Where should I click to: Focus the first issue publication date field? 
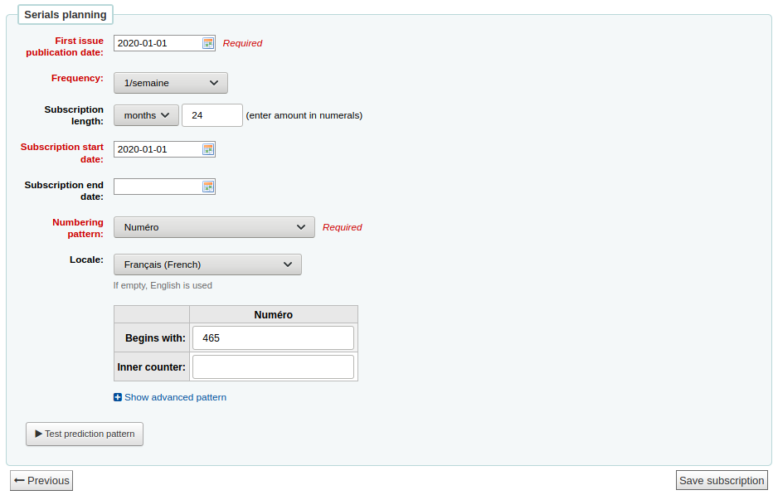pyautogui.click(x=158, y=43)
